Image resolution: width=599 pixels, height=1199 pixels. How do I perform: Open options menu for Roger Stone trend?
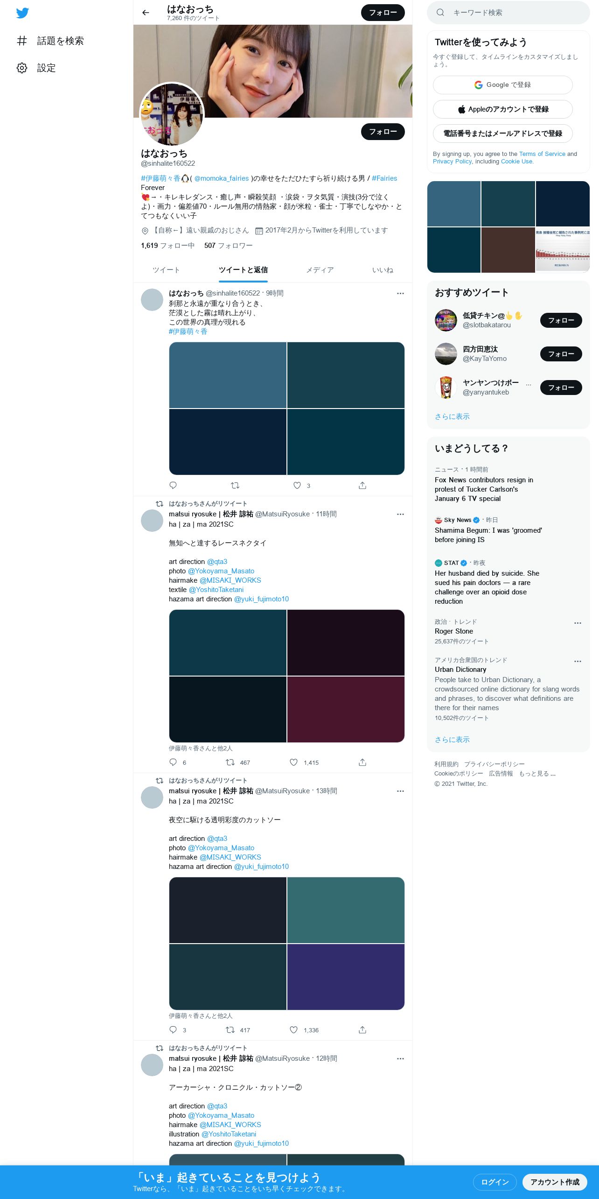(x=578, y=623)
